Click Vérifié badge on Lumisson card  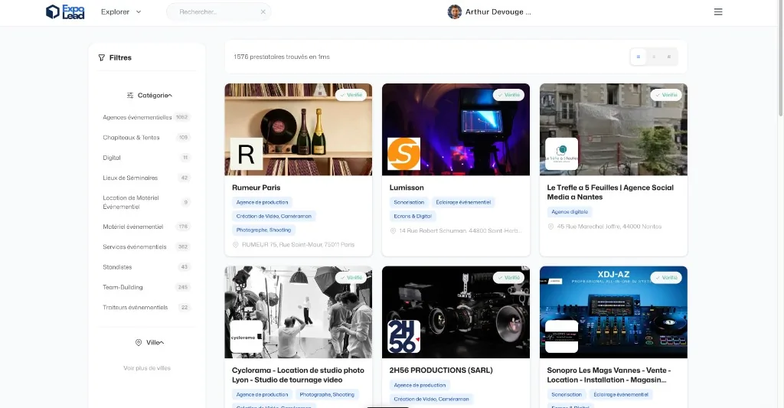(508, 95)
